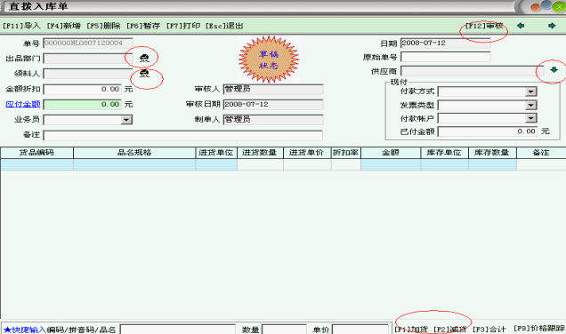
Task: Click the 品名规格 column header
Action: pos(134,153)
